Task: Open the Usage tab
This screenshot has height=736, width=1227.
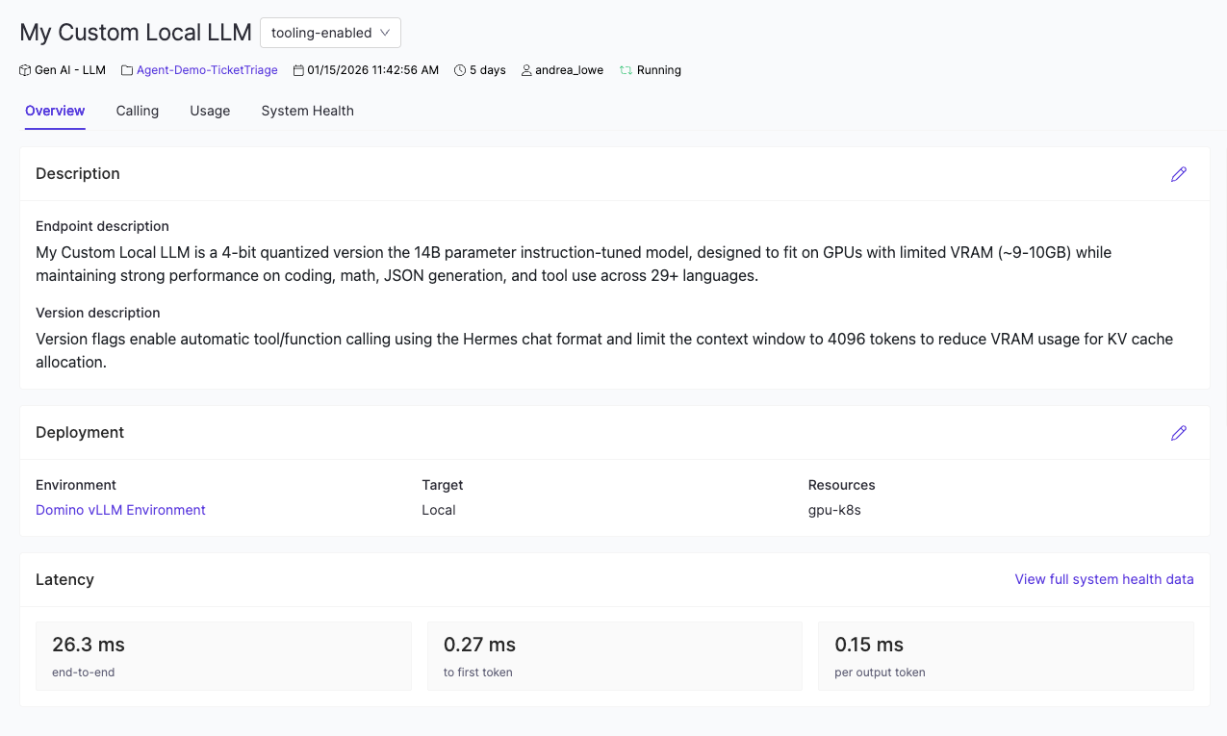Action: pos(210,111)
